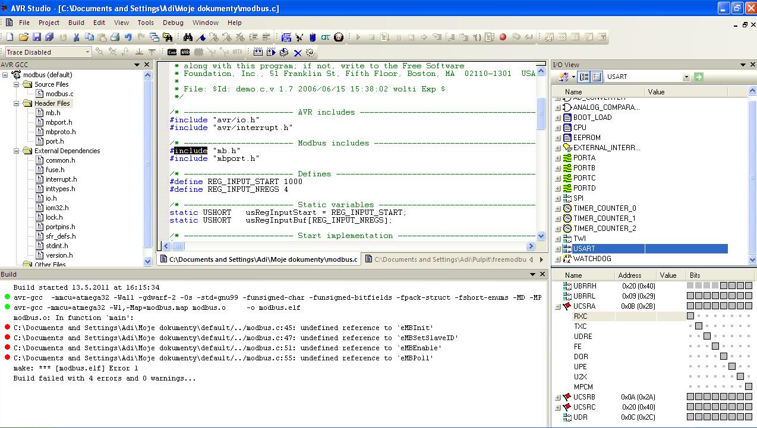Collapse the Header Files folder in tree
The width and height of the screenshot is (757, 428).
[x=17, y=103]
